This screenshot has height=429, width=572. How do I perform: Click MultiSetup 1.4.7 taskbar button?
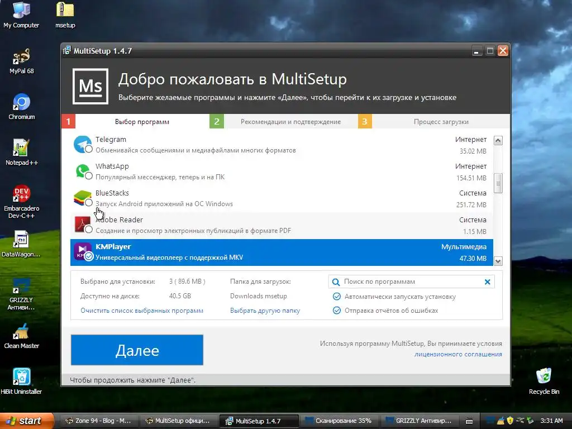tap(258, 421)
